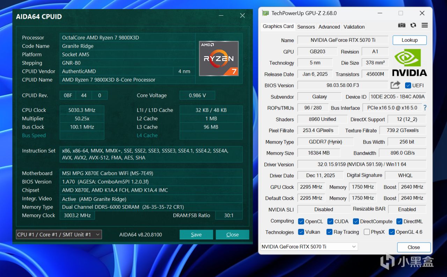447x277 pixels.
Task: Open the Advanced tab
Action: pos(329,27)
